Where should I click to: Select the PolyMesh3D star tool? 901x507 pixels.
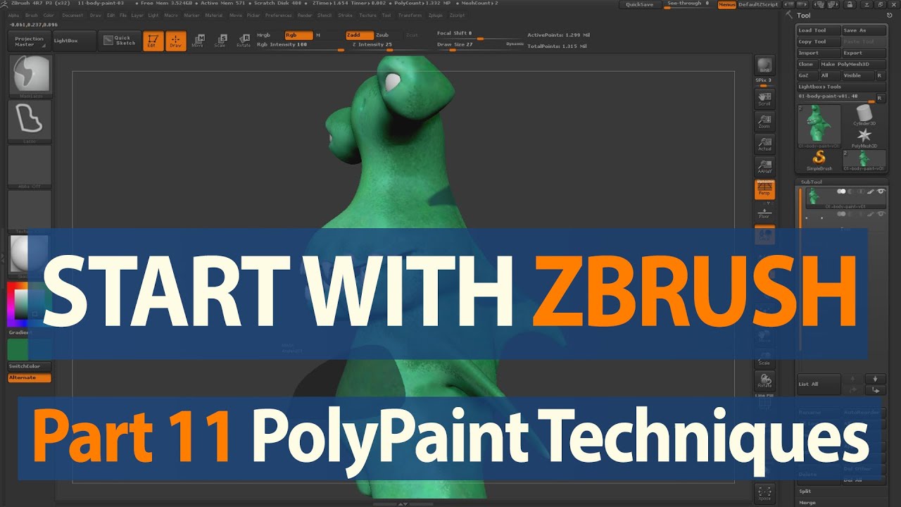click(x=864, y=137)
